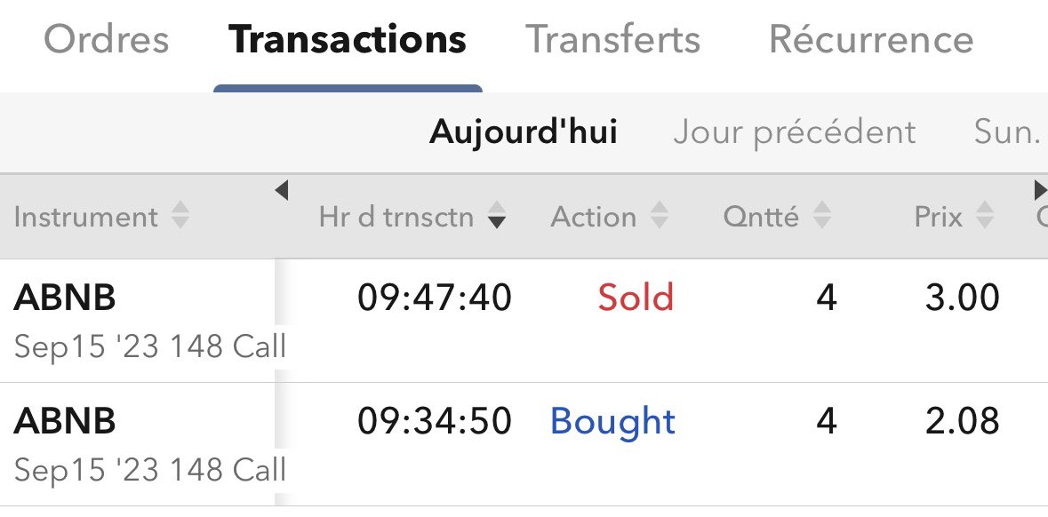Image resolution: width=1048 pixels, height=517 pixels.
Task: Select the 2.08 price value
Action: pyautogui.click(x=963, y=421)
